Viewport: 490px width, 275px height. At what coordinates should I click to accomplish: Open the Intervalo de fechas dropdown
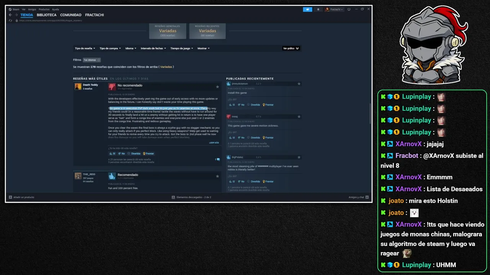(x=153, y=49)
